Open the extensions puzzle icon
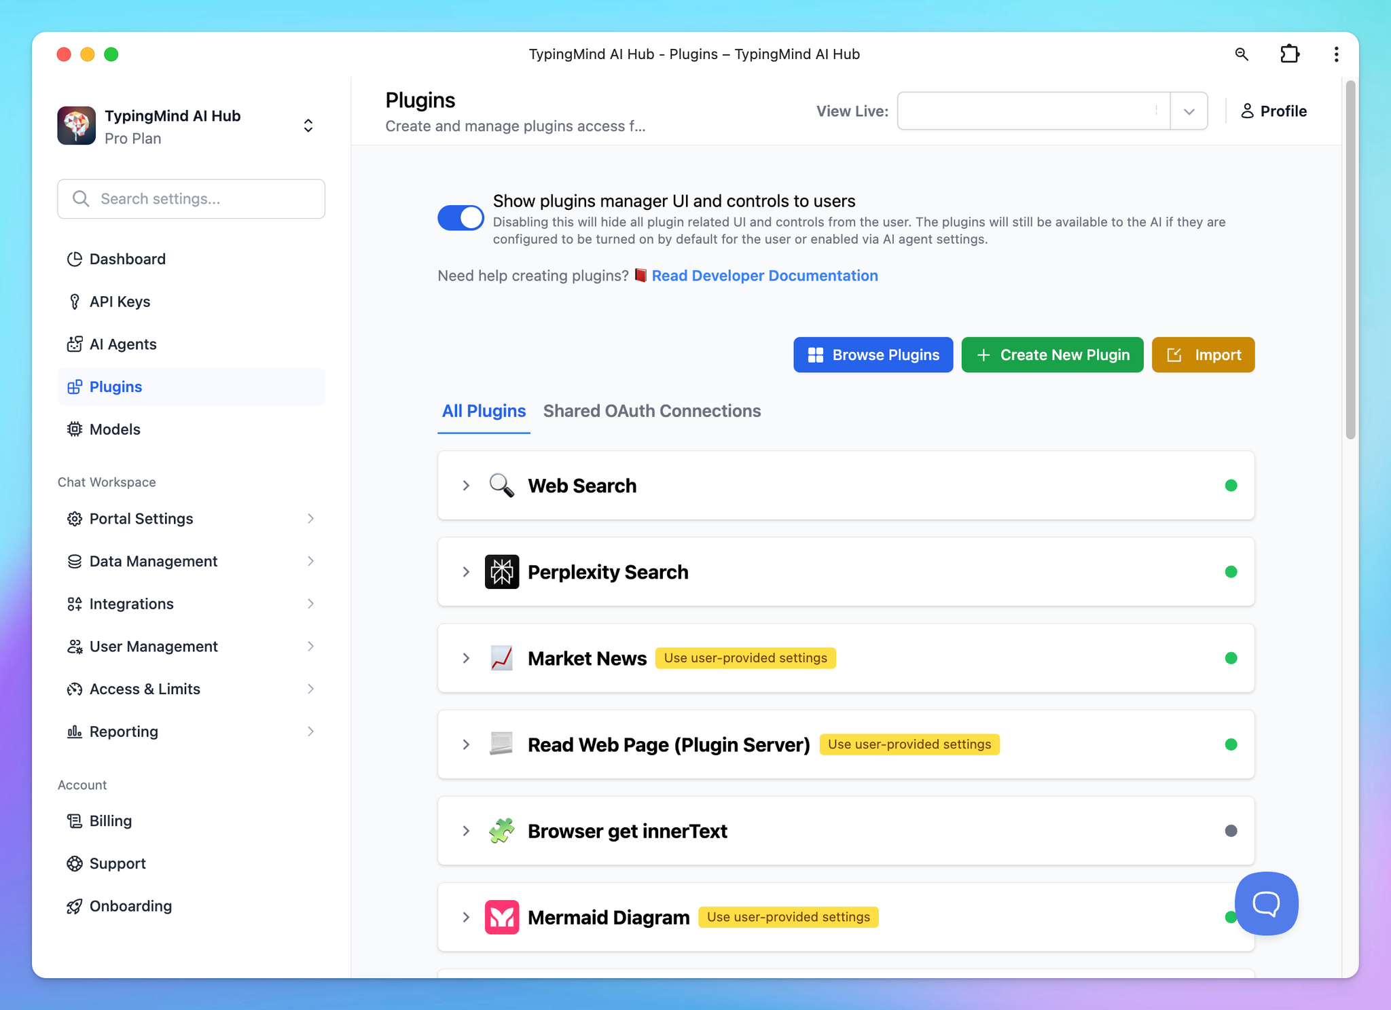This screenshot has width=1391, height=1010. point(1289,54)
